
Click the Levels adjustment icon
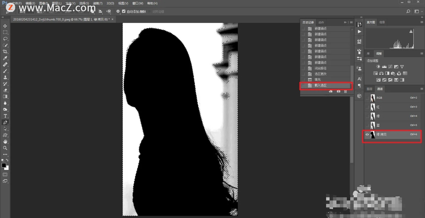[384, 67]
